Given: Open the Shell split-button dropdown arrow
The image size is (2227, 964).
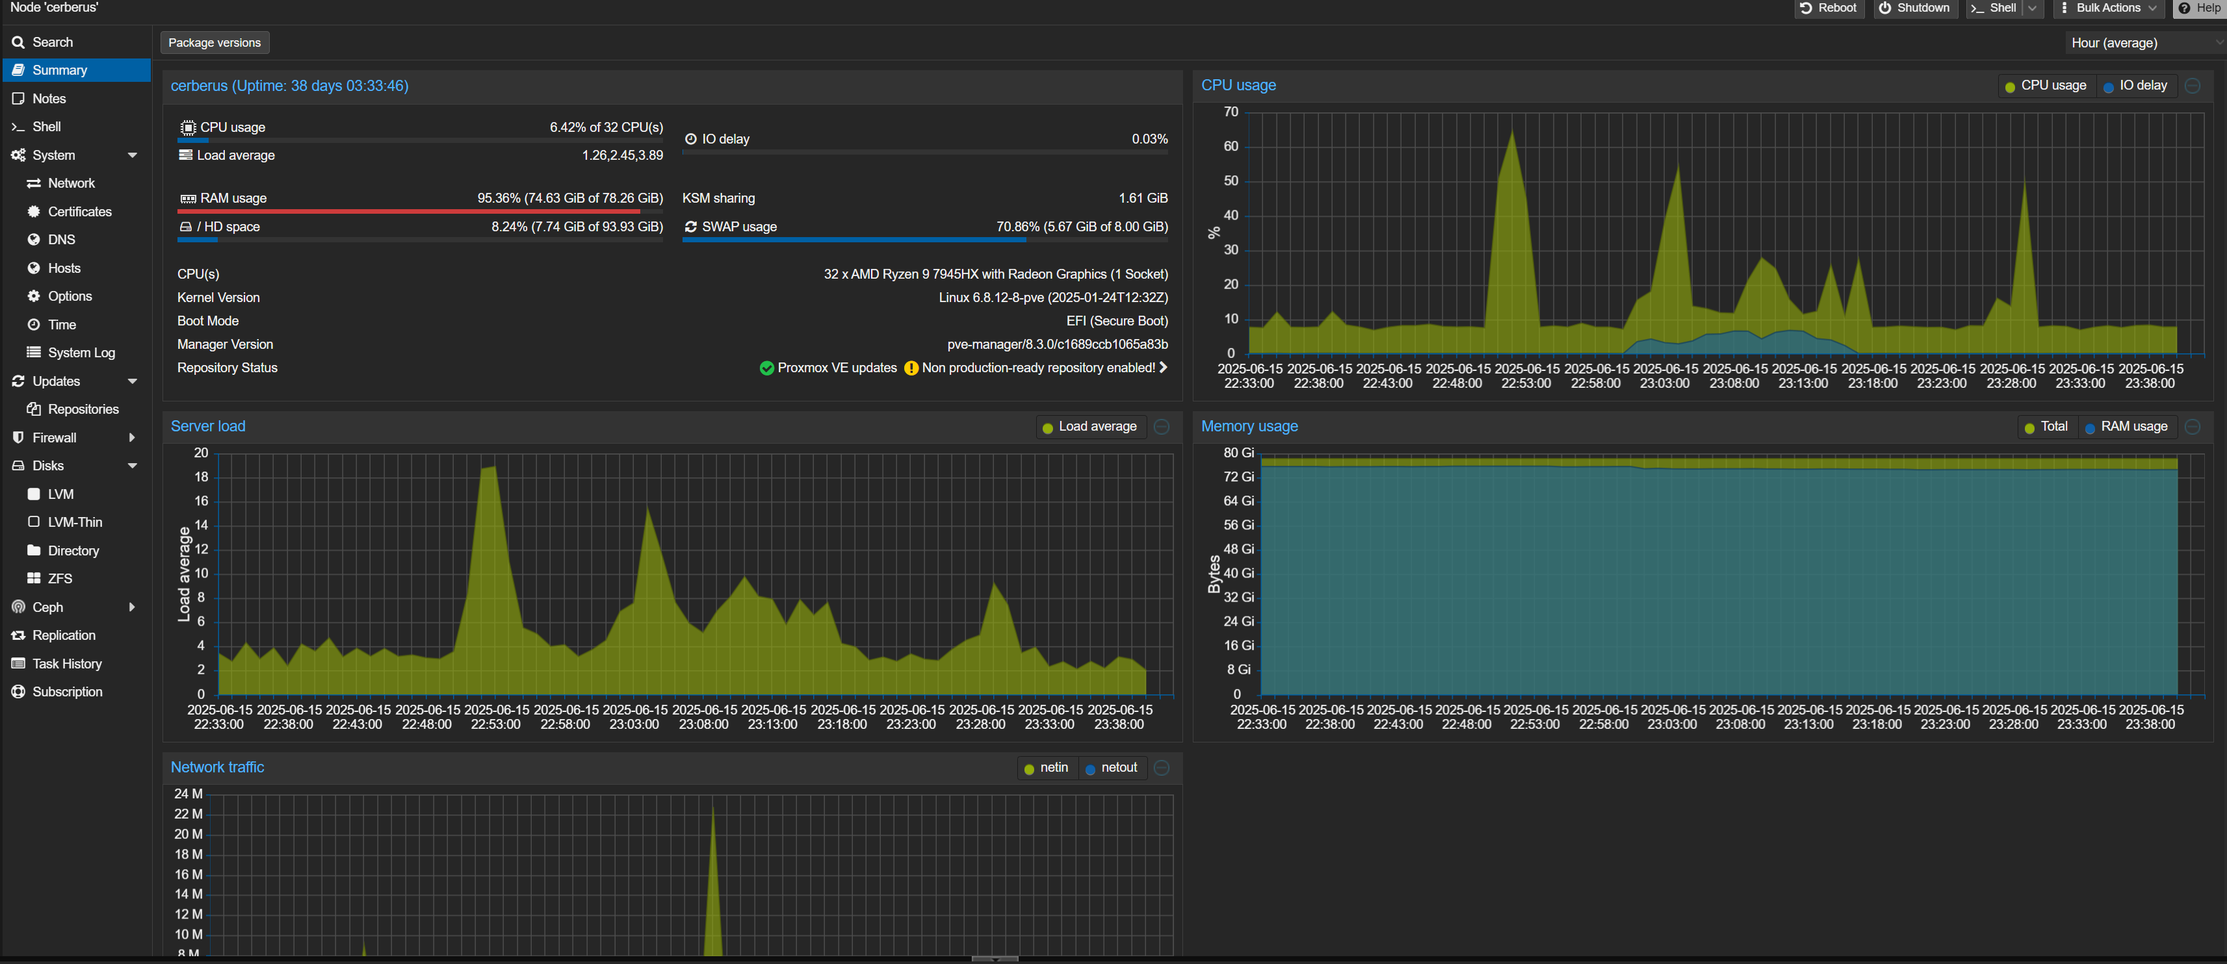Looking at the screenshot, I should [x=2033, y=8].
